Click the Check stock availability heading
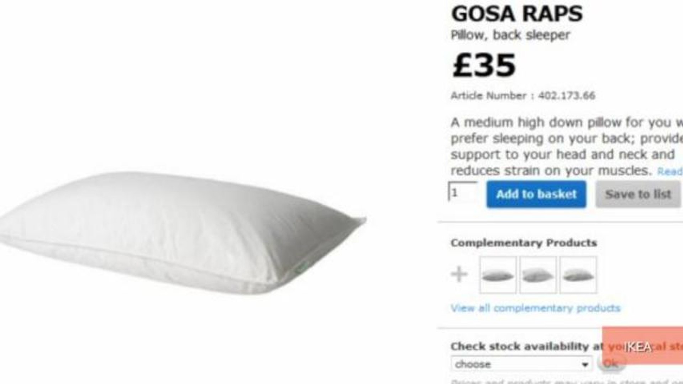Viewport: 683px width, 384px height. [x=527, y=346]
